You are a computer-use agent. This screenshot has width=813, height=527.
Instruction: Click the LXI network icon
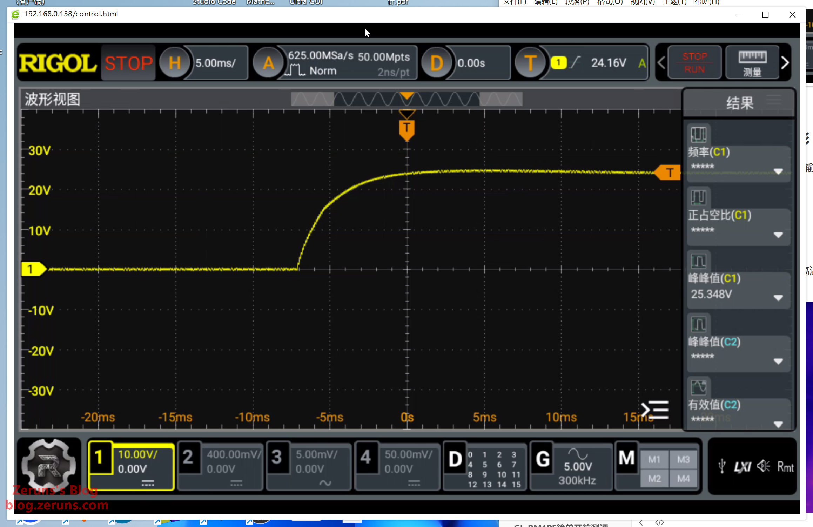point(743,467)
